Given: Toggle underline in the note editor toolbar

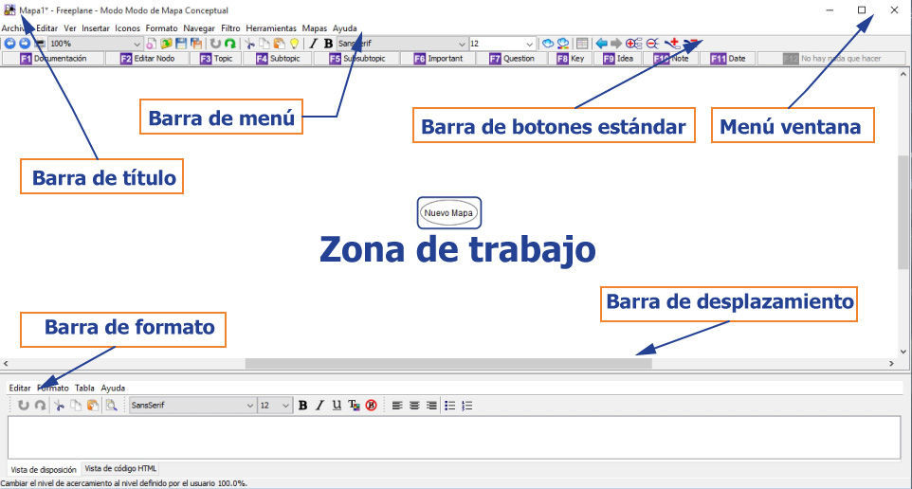Looking at the screenshot, I should coord(337,406).
